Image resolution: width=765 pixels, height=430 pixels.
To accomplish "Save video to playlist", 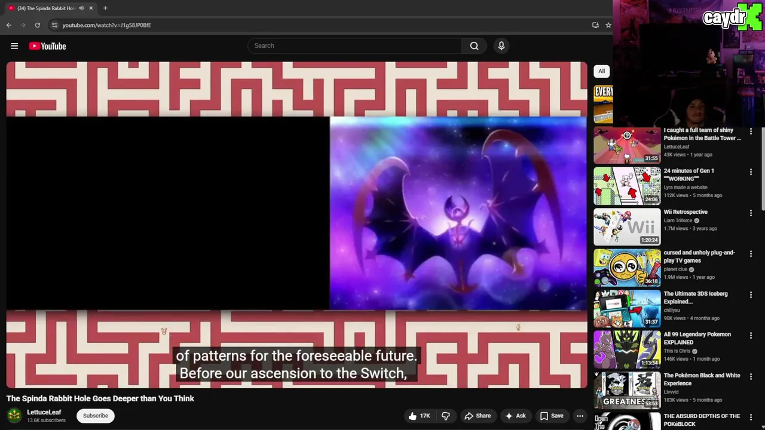I will (552, 416).
